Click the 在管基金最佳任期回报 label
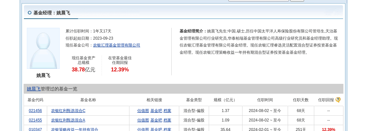Viewport: 367px width, 131px height. [x=120, y=60]
